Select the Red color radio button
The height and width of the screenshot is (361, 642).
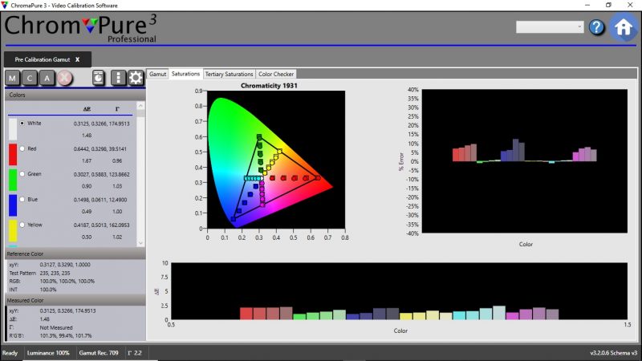click(x=22, y=148)
